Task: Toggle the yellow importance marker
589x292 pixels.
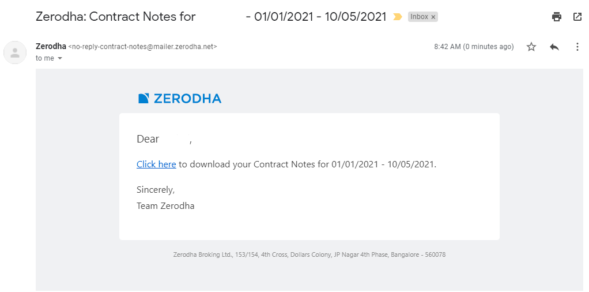Action: pyautogui.click(x=398, y=17)
